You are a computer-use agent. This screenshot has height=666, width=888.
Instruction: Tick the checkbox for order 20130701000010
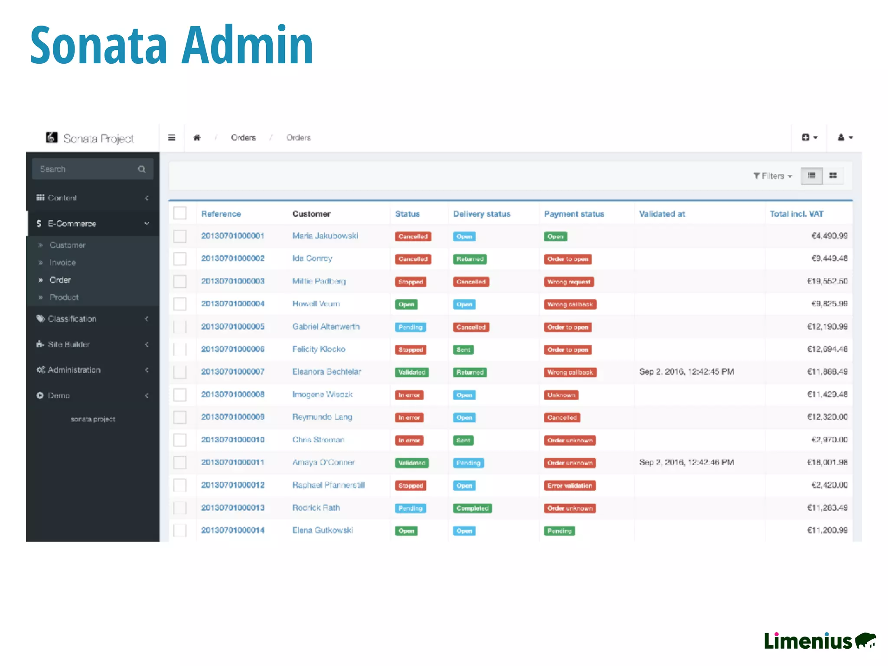coord(180,440)
